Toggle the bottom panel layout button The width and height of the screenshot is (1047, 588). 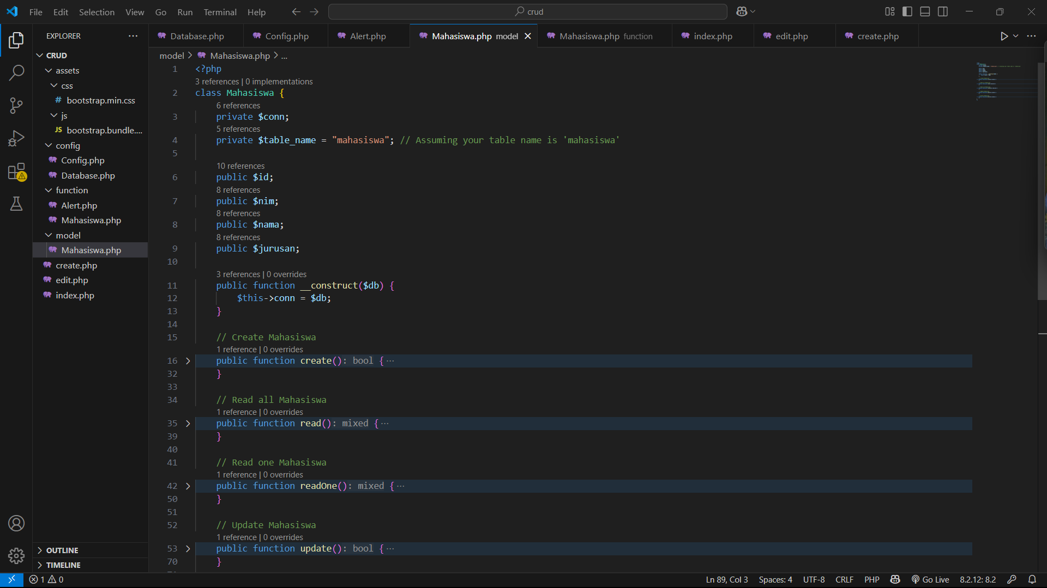925,11
